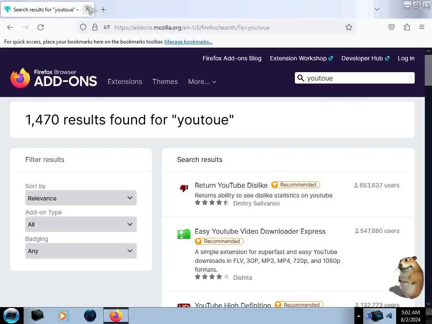432x324 pixels.
Task: Reload the current page
Action: 40,27
